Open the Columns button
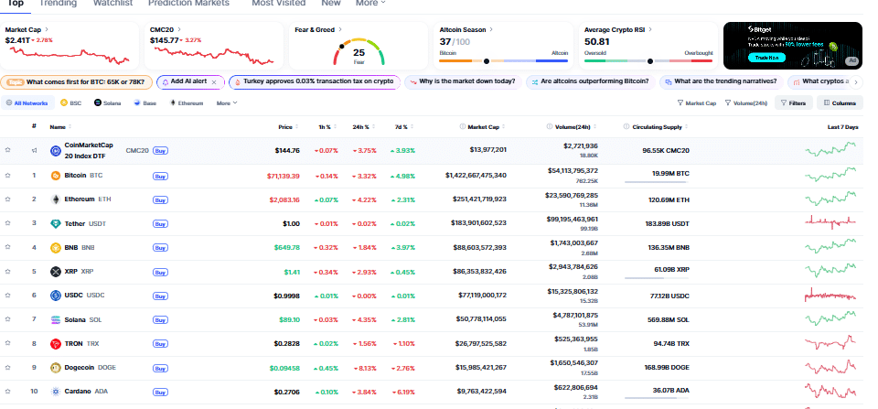Image resolution: width=878 pixels, height=409 pixels. point(840,103)
